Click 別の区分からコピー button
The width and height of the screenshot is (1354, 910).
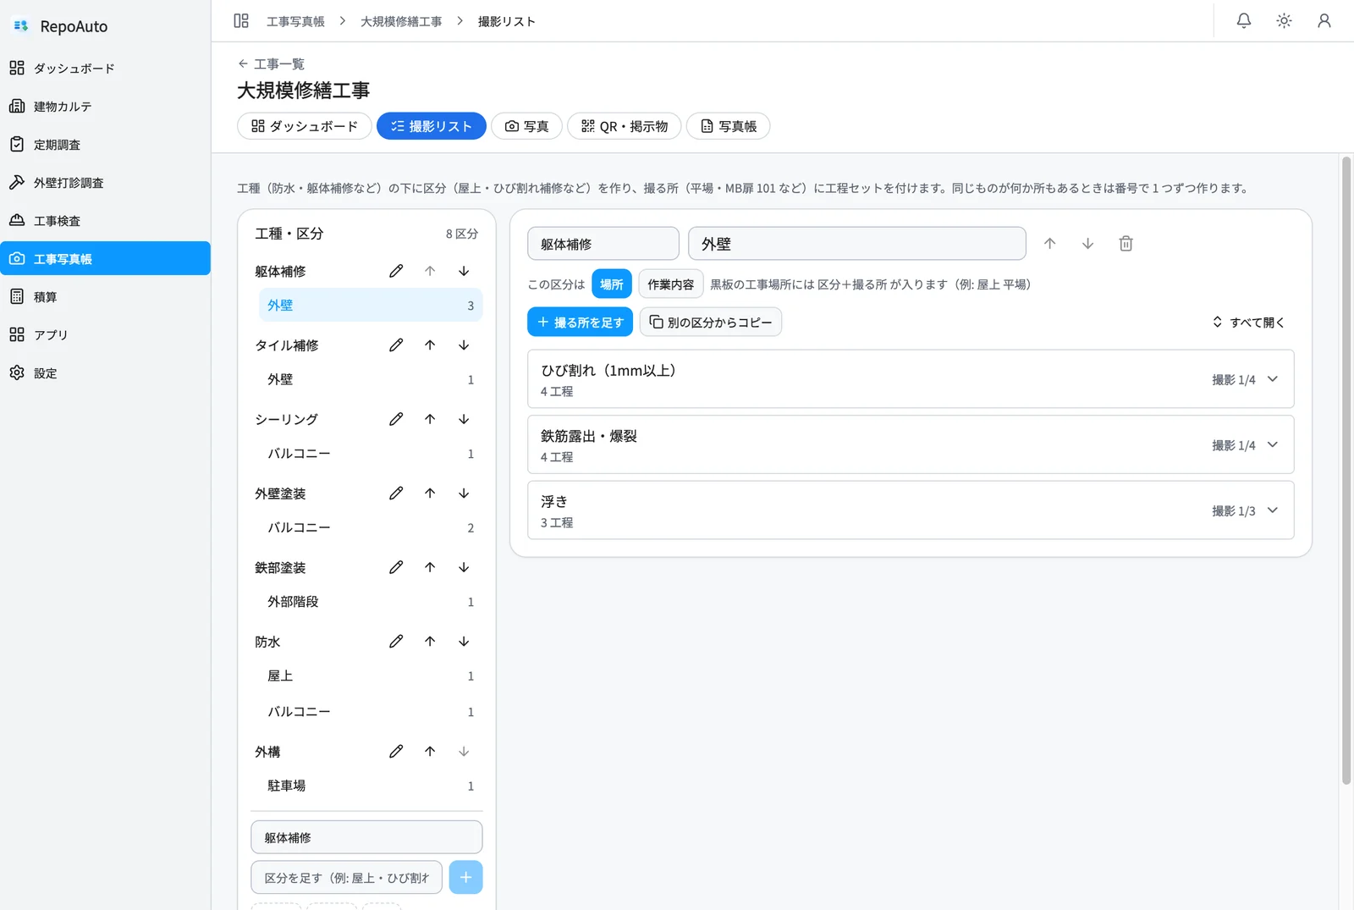tap(711, 323)
